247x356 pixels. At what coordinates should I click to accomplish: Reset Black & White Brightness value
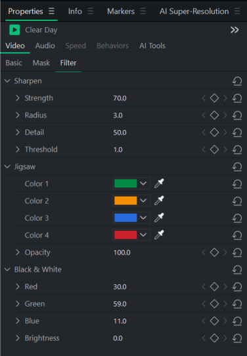click(x=237, y=338)
